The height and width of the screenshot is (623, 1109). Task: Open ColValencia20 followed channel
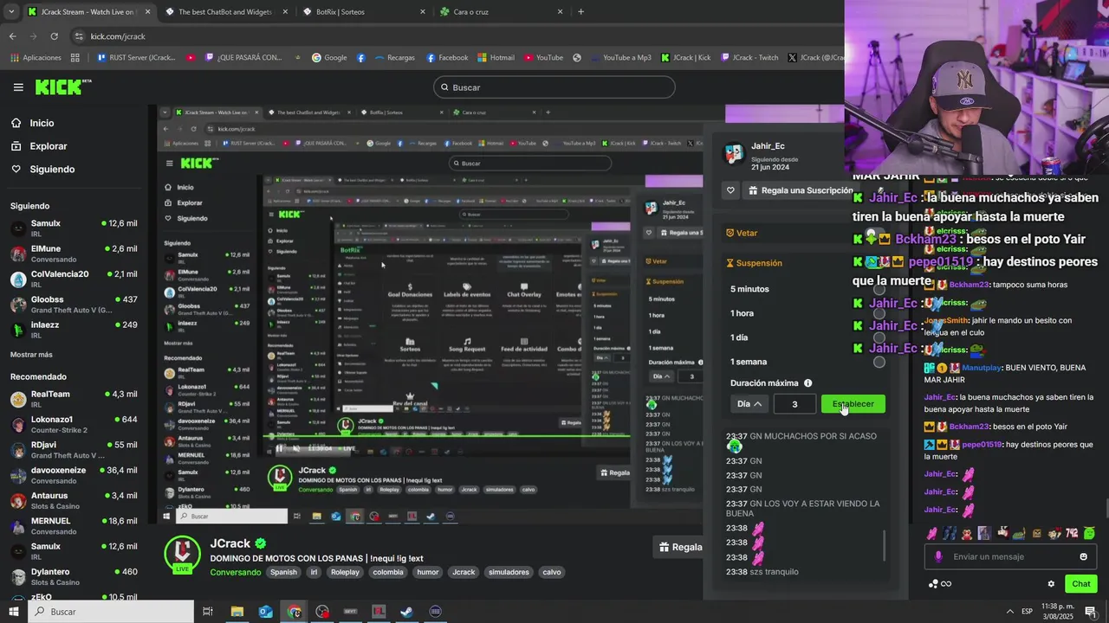pyautogui.click(x=74, y=279)
